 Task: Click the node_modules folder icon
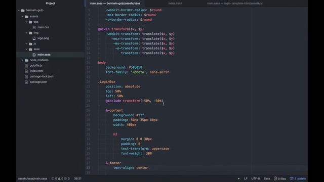click(x=27, y=60)
